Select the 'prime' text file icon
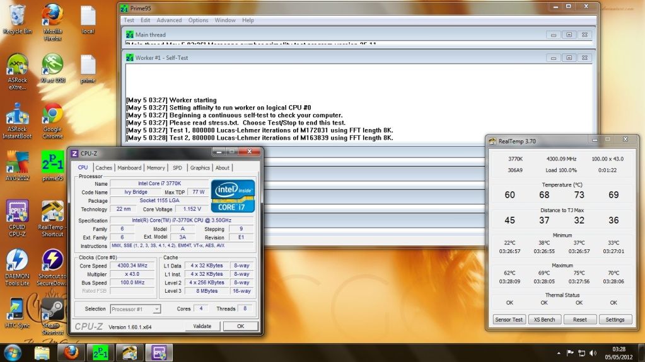The width and height of the screenshot is (645, 362). coord(88,69)
